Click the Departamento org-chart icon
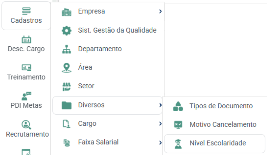 (66, 49)
